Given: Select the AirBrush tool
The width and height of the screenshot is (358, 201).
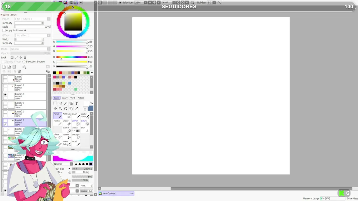Looking at the screenshot, I should [67, 116].
